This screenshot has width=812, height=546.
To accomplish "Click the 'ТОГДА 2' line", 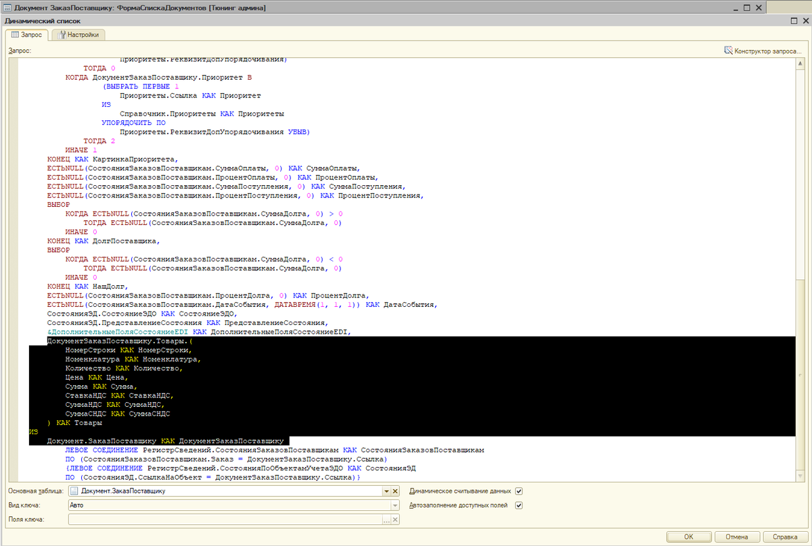I will (99, 141).
